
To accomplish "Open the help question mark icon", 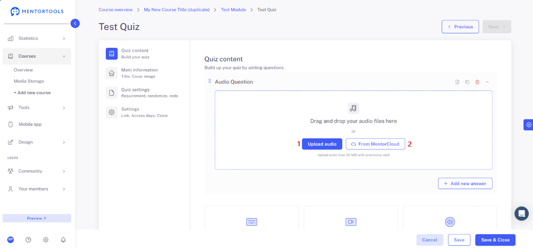I will (28, 240).
